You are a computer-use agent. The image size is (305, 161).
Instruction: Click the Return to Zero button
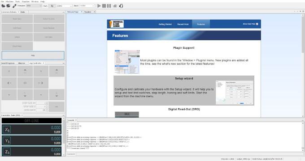(48, 19)
